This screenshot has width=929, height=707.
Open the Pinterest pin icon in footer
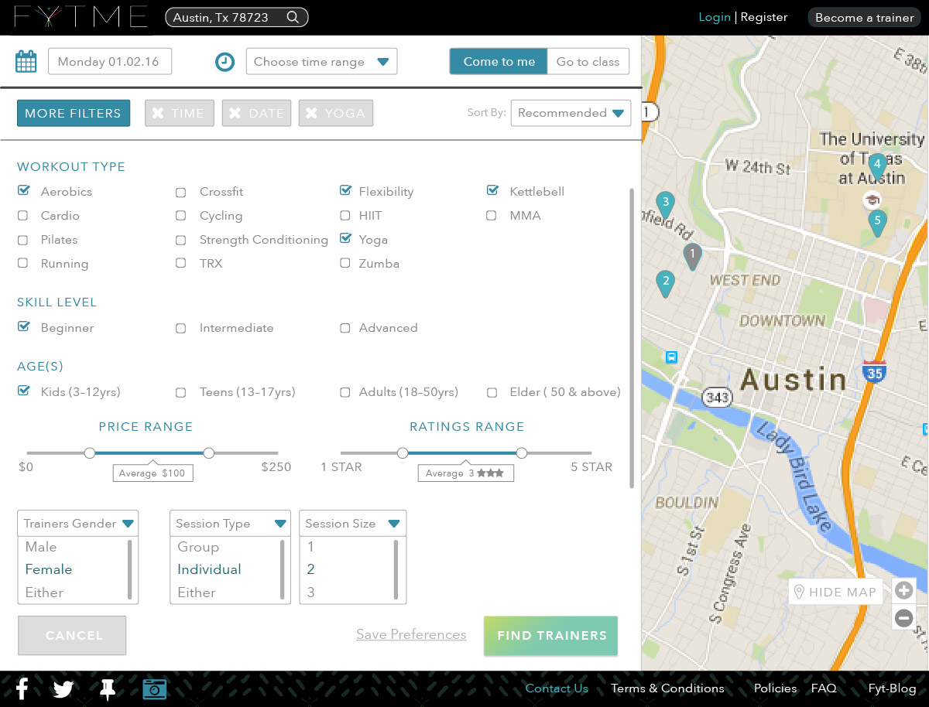coord(108,688)
